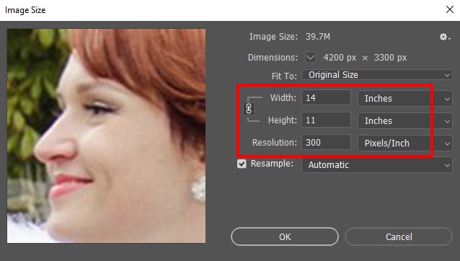This screenshot has height=261, width=460.
Task: Click the image preview thumbnail
Action: [106, 136]
